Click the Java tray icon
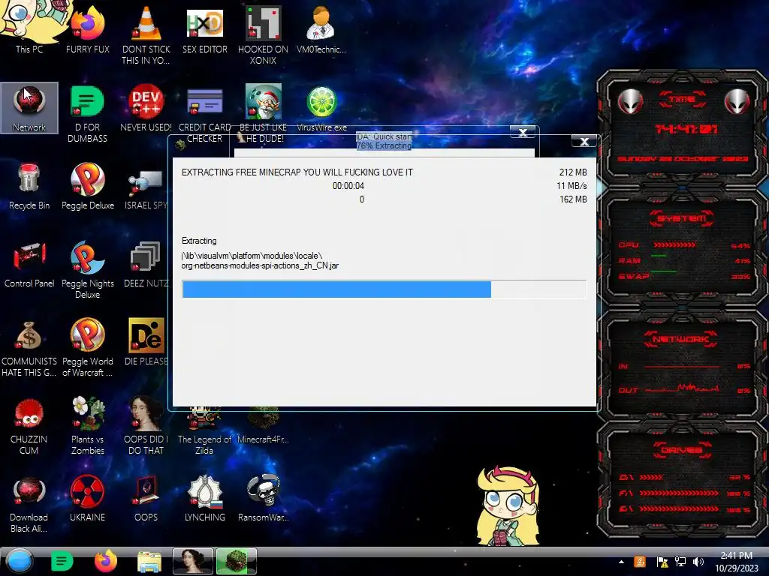This screenshot has width=769, height=576. pos(640,562)
